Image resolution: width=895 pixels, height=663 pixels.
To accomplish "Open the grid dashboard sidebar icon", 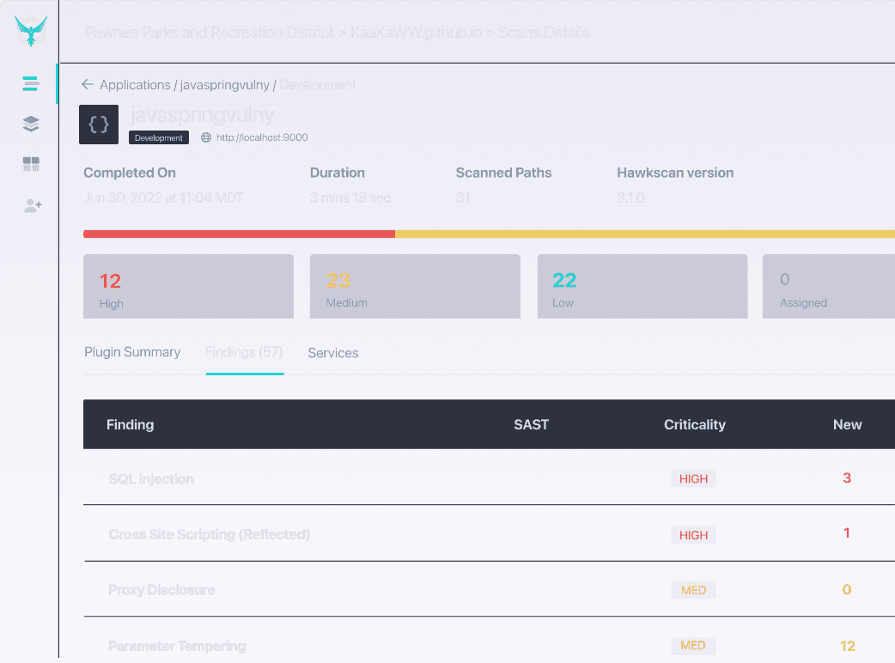I will coord(31,165).
